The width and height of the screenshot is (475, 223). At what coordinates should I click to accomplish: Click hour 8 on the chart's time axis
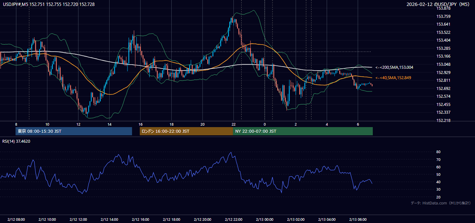coord(16,124)
